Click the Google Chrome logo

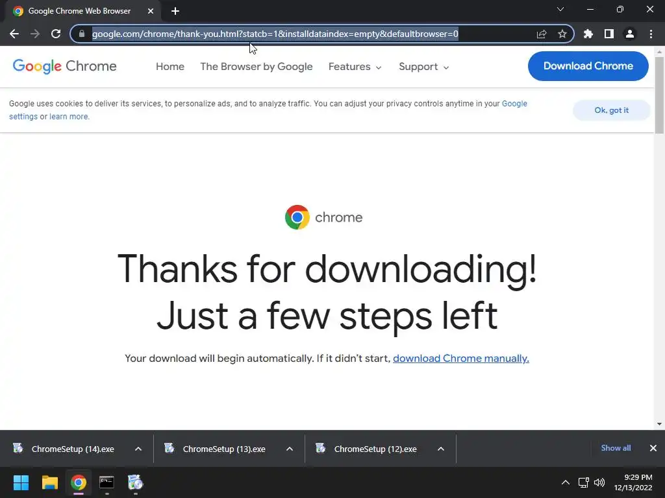(64, 66)
